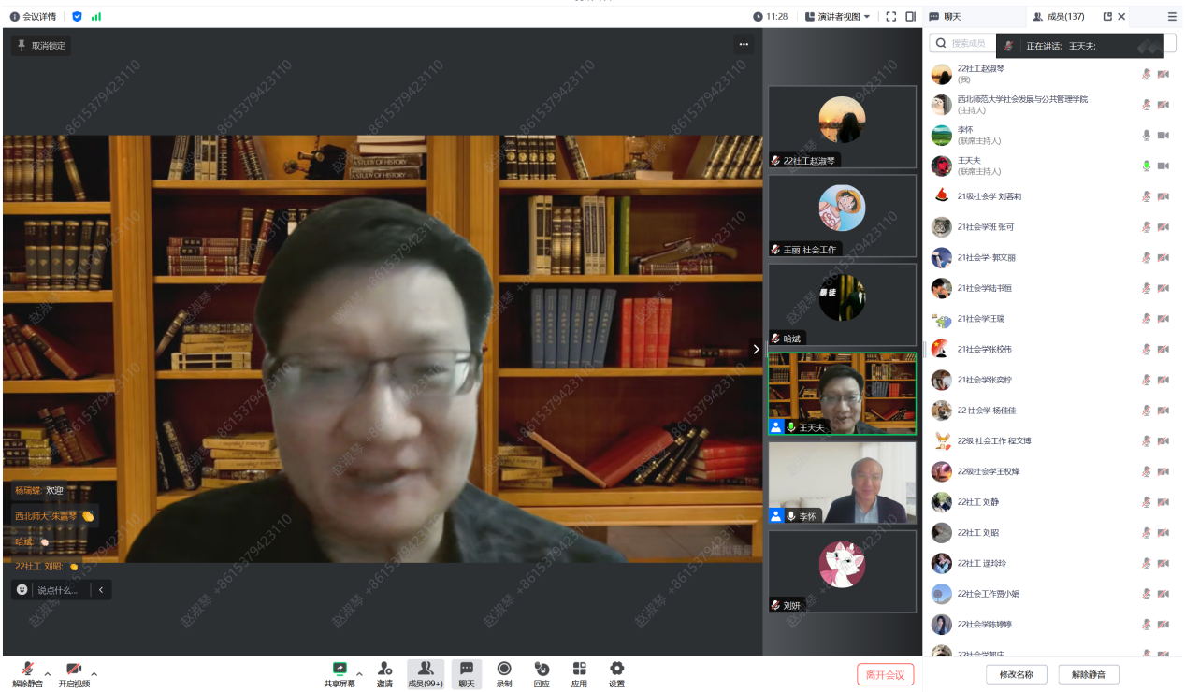Screen dimensions: 1185x692
Task: Enter fullscreen via the fullscreen icon
Action: pyautogui.click(x=890, y=16)
